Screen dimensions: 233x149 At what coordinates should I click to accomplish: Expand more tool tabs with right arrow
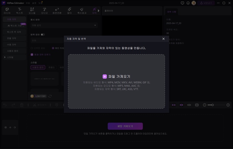[x=98, y=11]
